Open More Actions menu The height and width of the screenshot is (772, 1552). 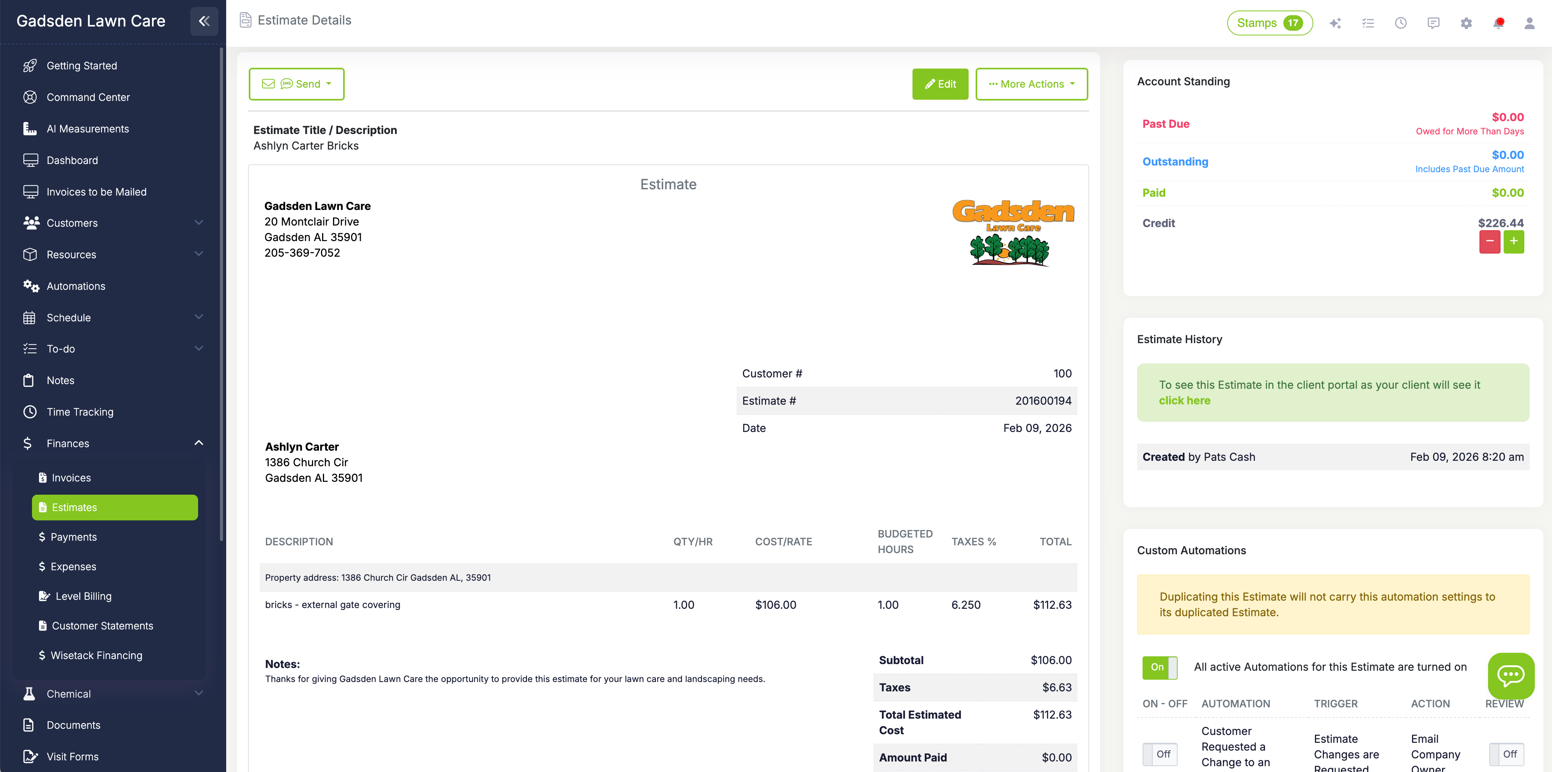(1031, 84)
